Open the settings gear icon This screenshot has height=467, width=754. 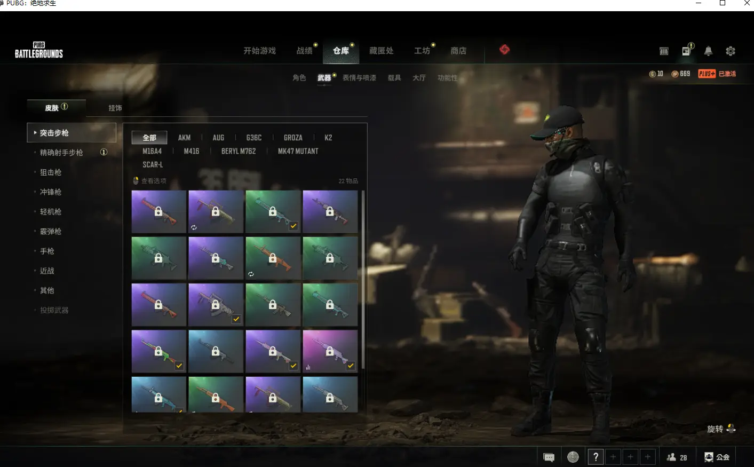tap(731, 51)
